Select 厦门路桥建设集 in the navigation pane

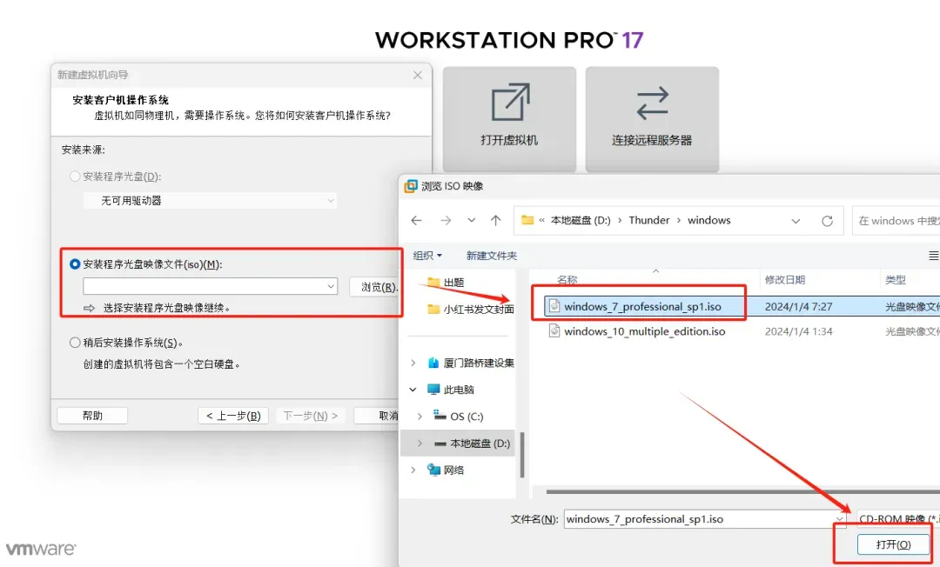click(x=471, y=363)
